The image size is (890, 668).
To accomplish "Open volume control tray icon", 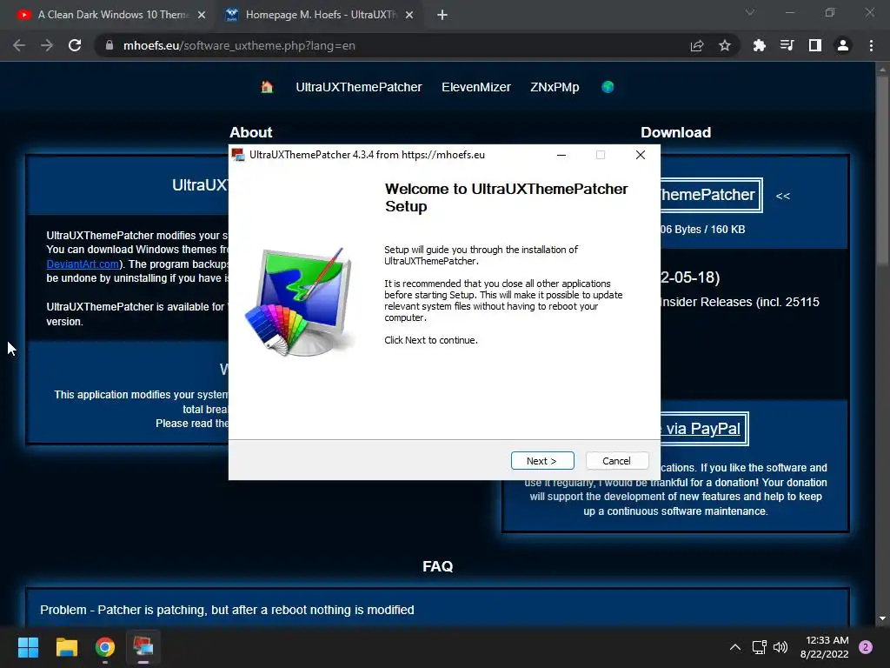I will (780, 647).
